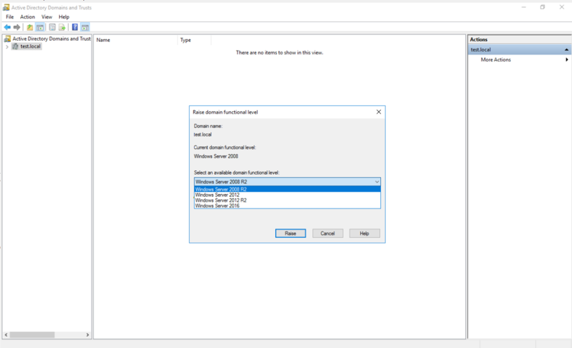Image resolution: width=572 pixels, height=348 pixels.
Task: Open the View menu
Action: click(47, 17)
